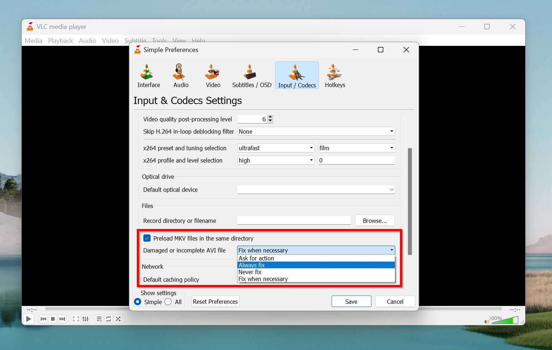
Task: Open the Hotkeys preferences category
Action: pos(335,75)
